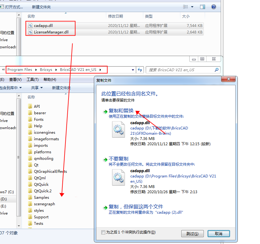Sort by 修改日期 column in top window
Screen dimensions: 260x244
(115, 16)
